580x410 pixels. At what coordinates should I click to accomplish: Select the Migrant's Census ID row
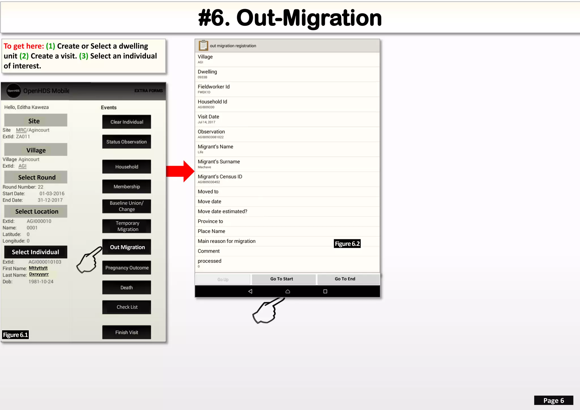(287, 179)
